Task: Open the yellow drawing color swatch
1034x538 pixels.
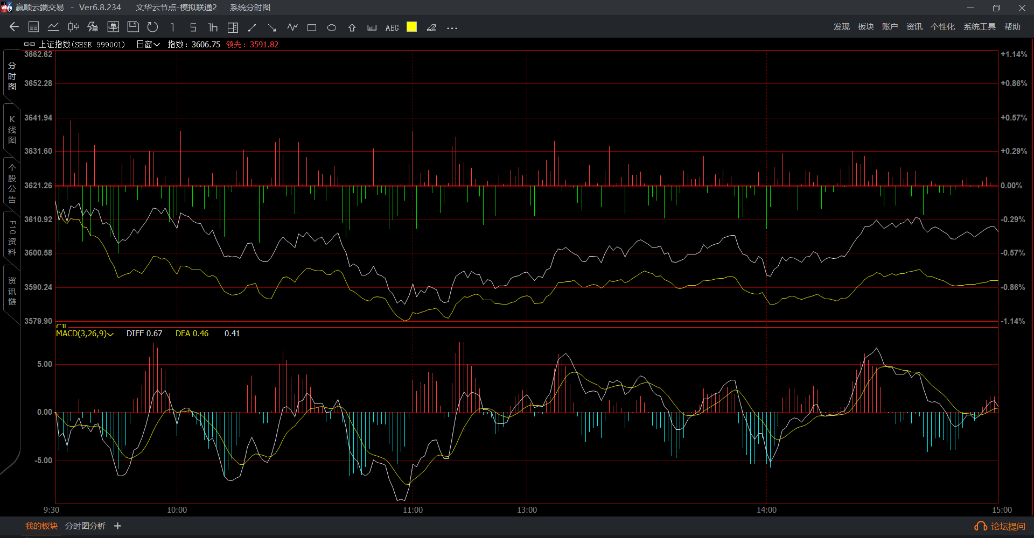Action: tap(411, 27)
